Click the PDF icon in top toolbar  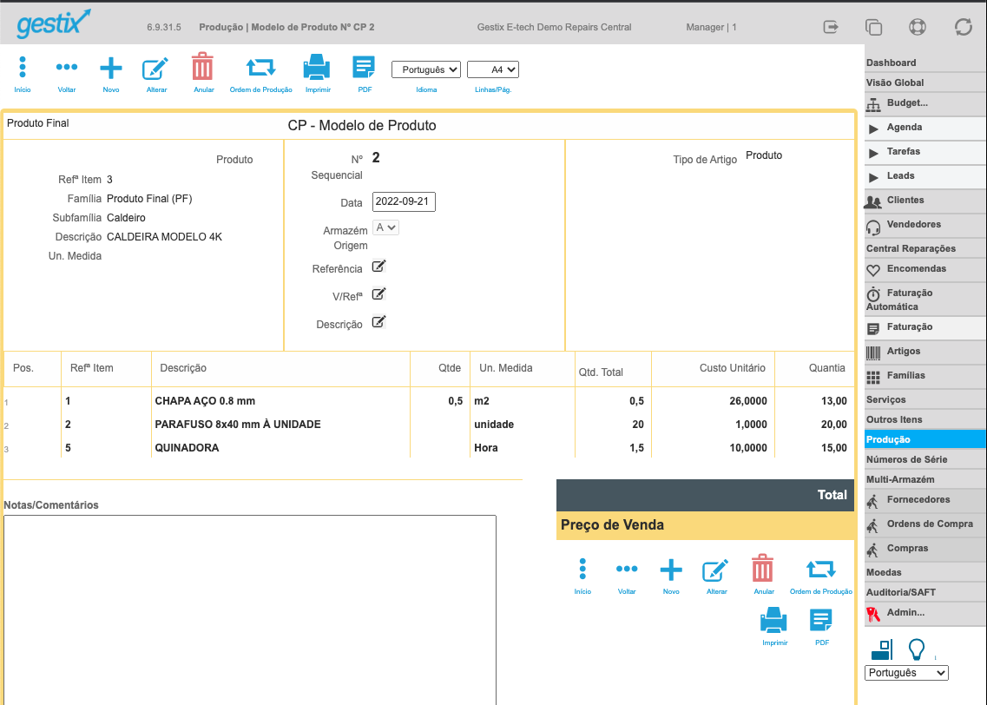coord(364,67)
